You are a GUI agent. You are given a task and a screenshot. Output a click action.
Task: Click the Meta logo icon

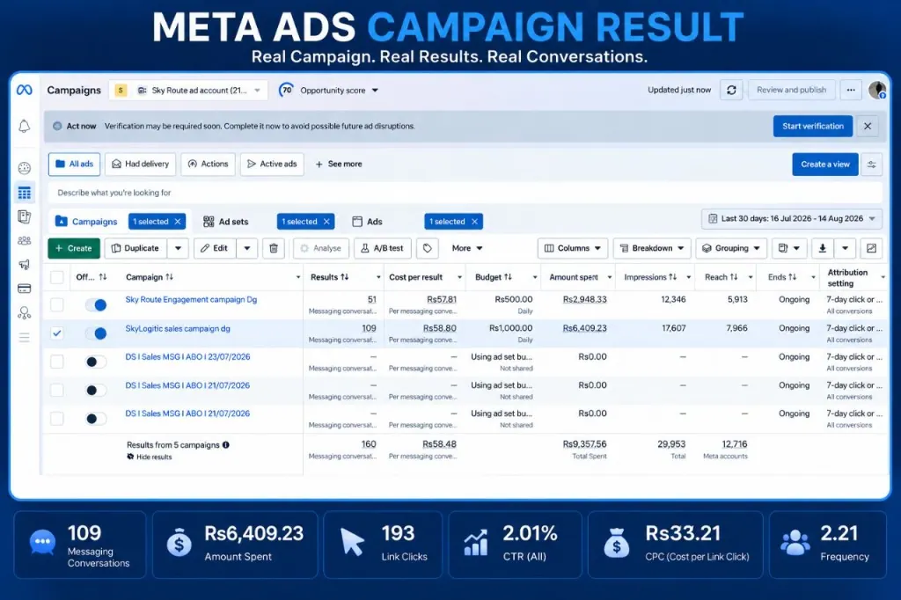tap(24, 91)
